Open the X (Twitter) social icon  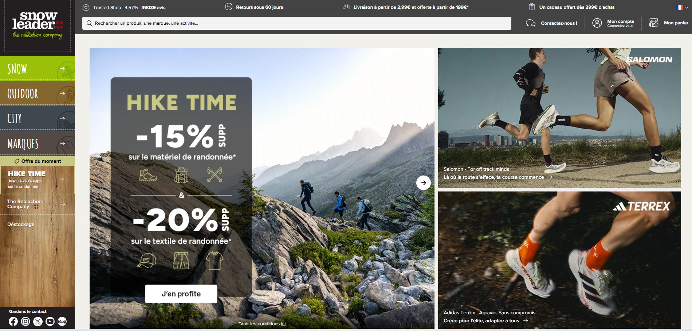(38, 321)
